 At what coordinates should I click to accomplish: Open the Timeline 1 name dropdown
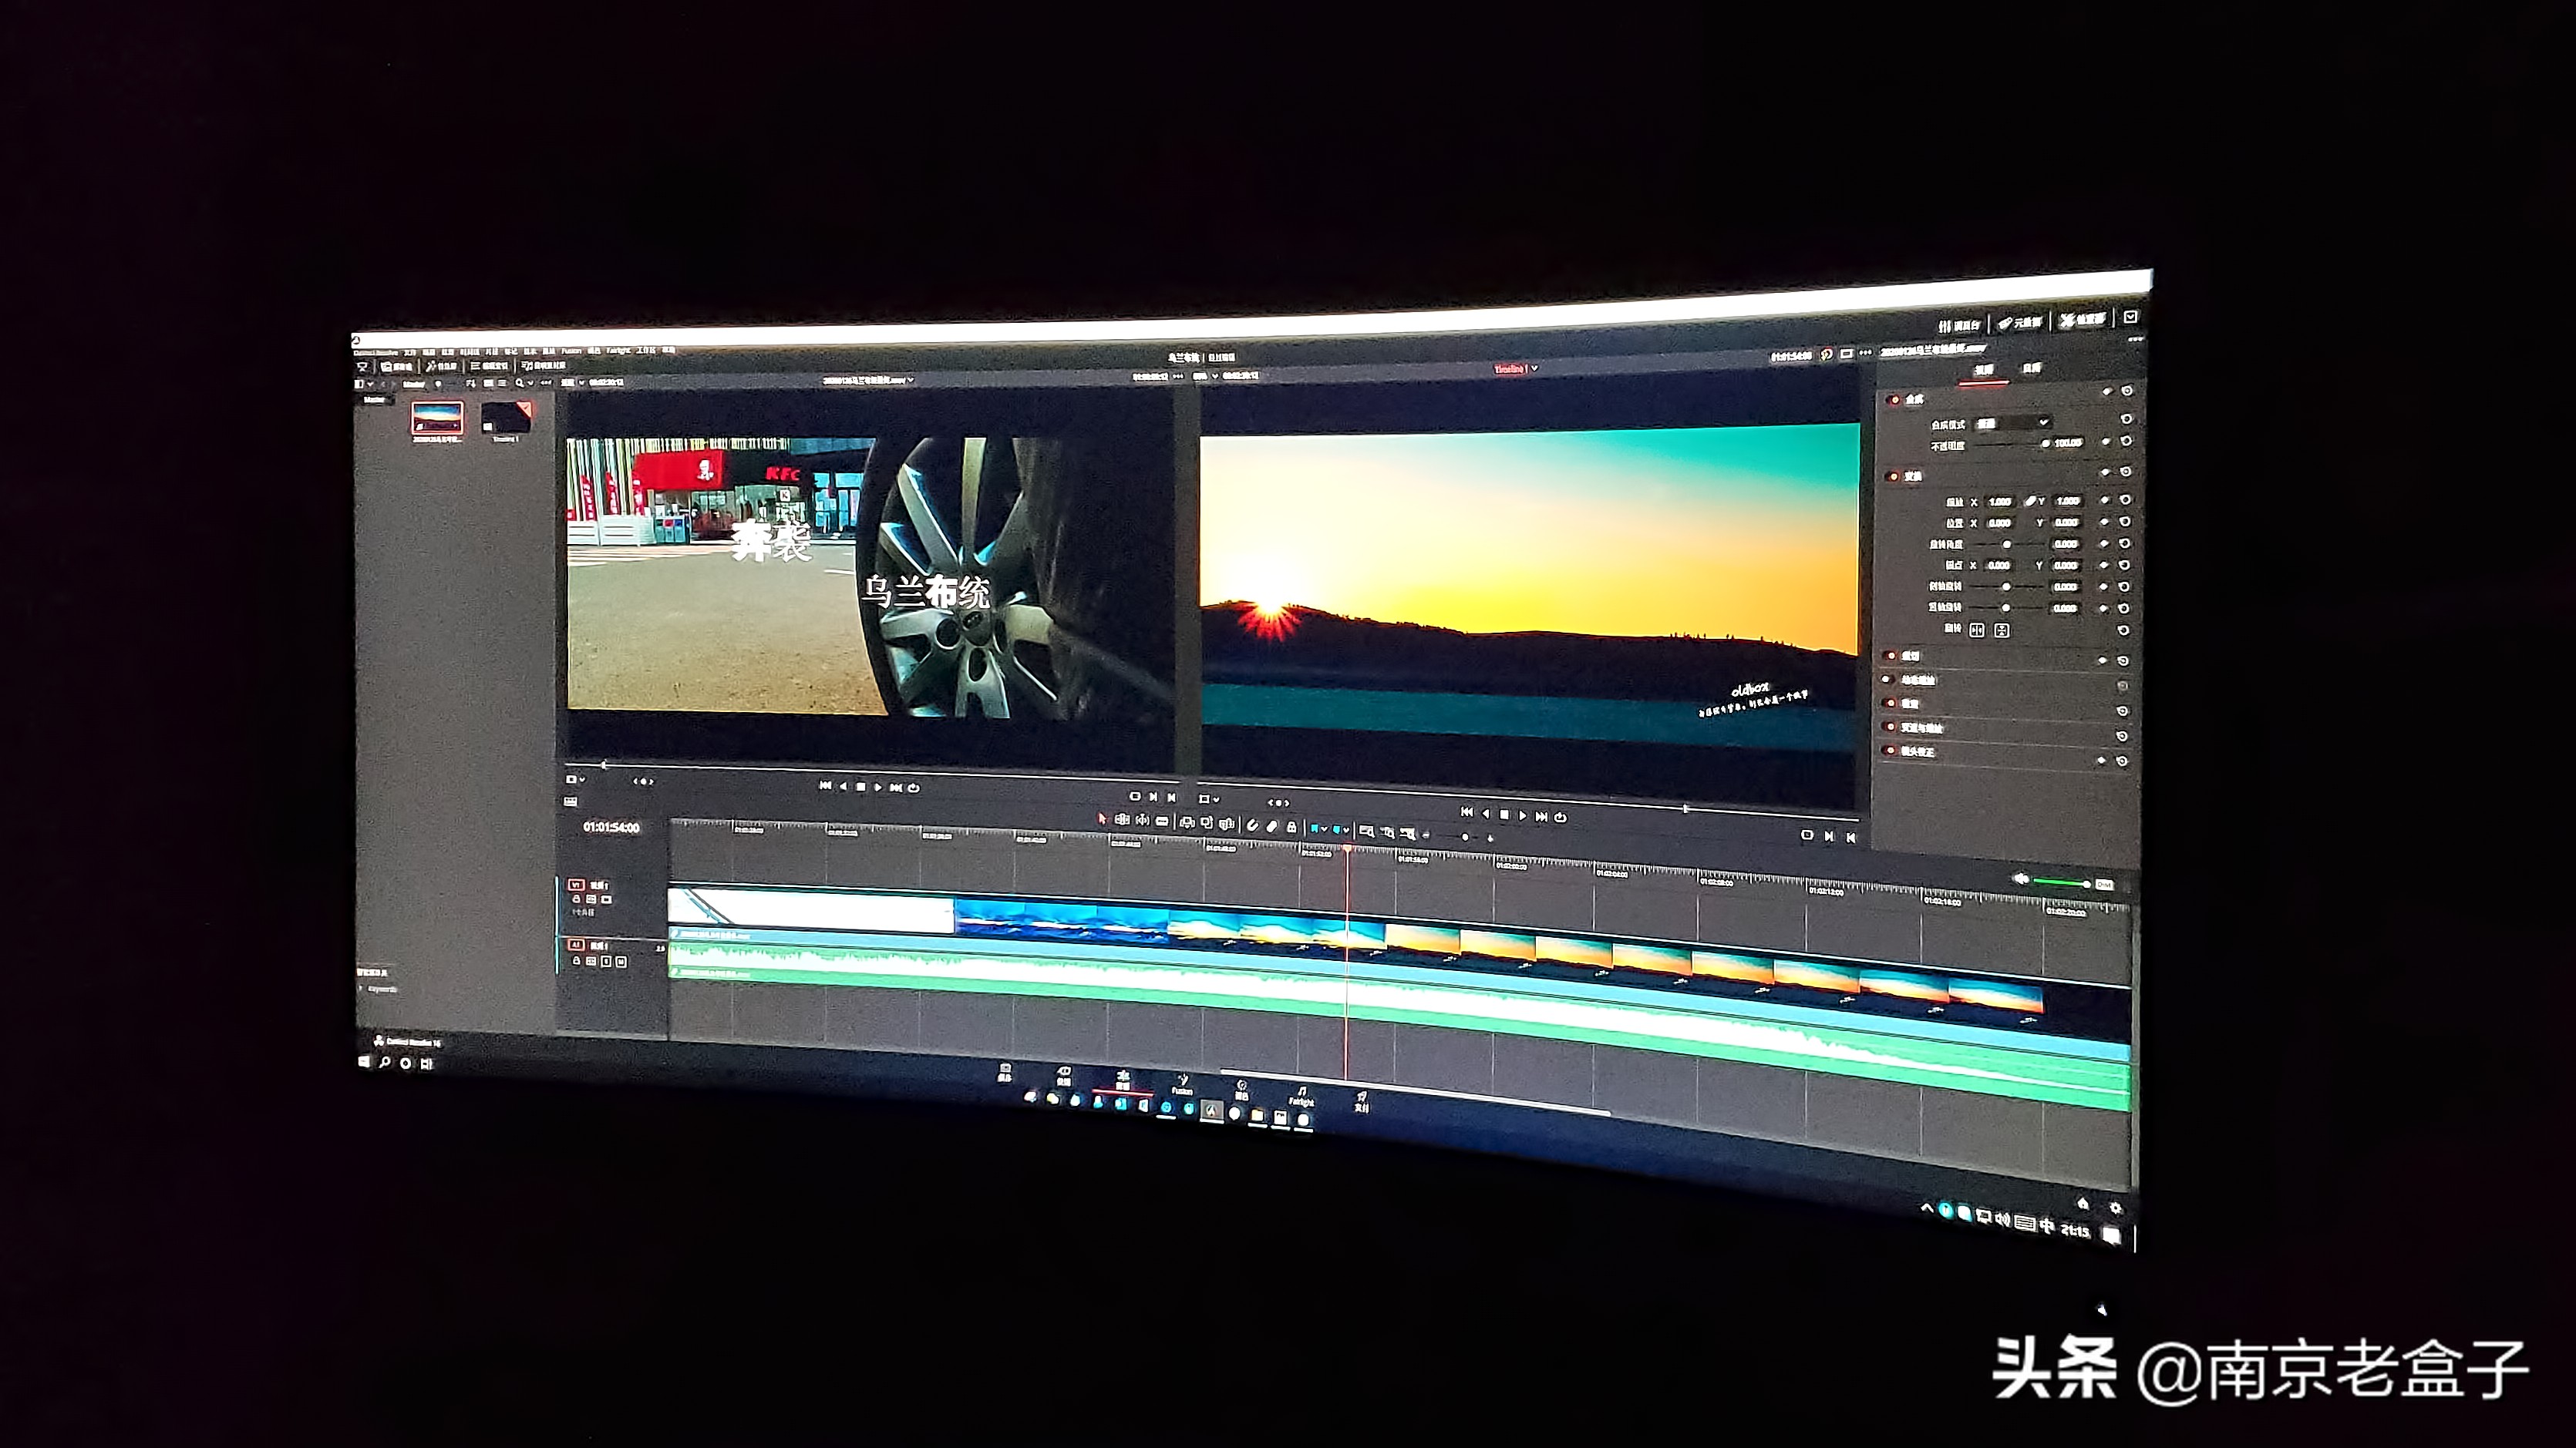(x=1535, y=369)
